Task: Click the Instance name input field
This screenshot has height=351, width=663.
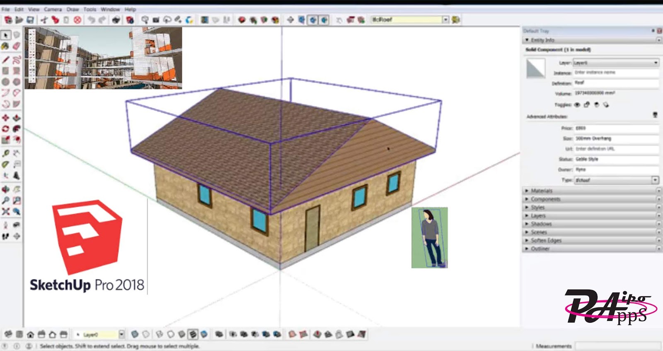Action: 616,73
